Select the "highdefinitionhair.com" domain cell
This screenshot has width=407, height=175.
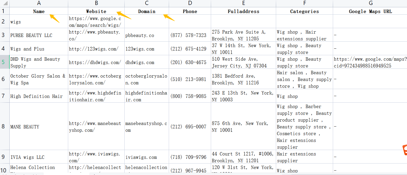147,96
